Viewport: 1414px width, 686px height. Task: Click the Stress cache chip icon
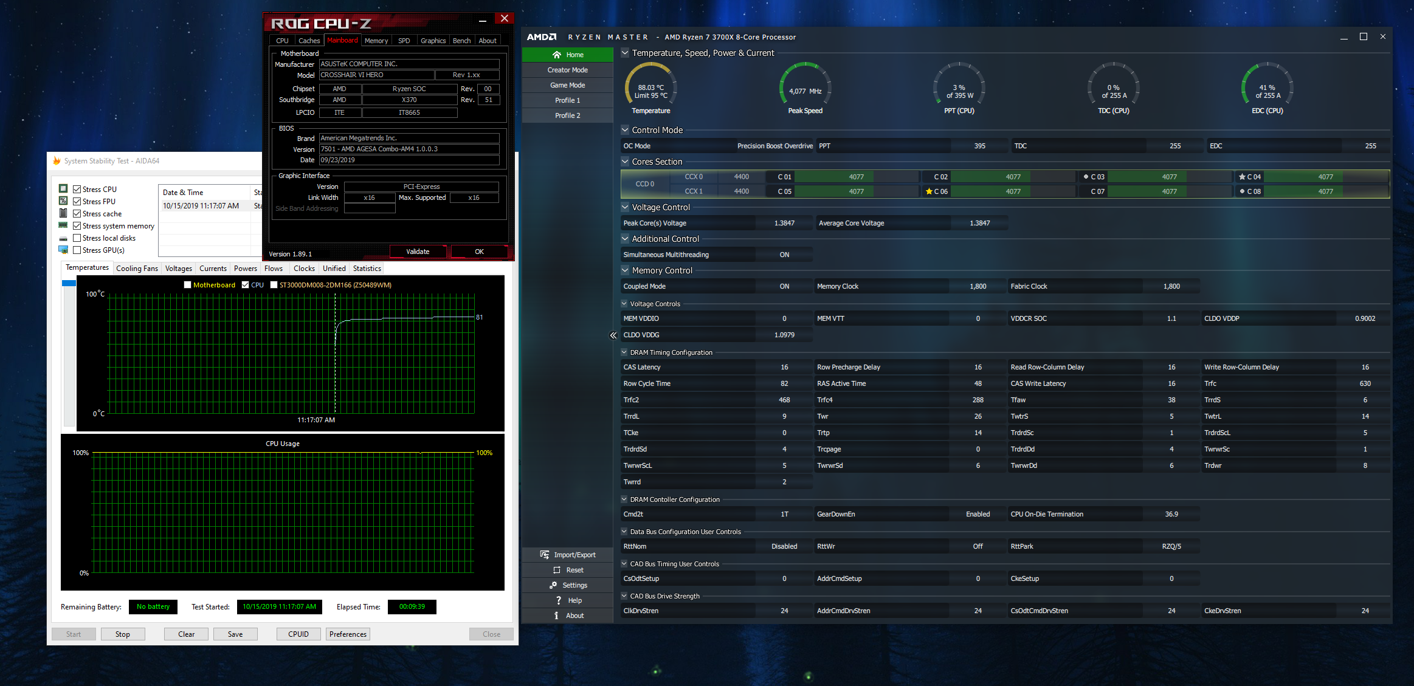(63, 213)
